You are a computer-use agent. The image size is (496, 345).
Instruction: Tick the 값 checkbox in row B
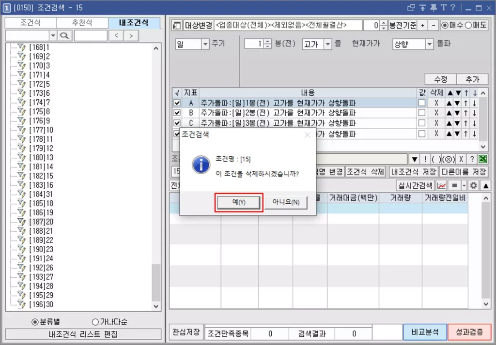[x=422, y=113]
